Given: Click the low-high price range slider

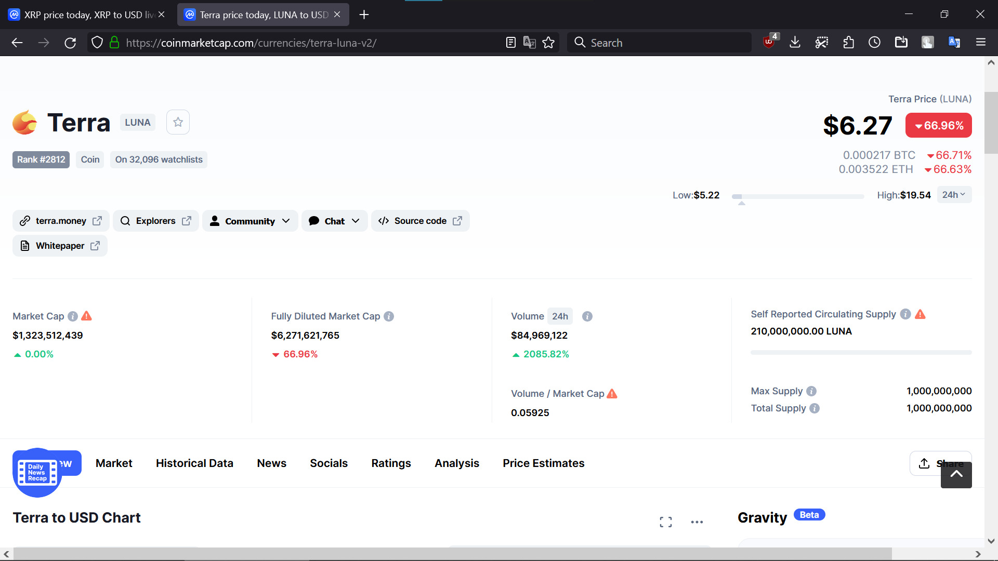Looking at the screenshot, I should click(797, 196).
